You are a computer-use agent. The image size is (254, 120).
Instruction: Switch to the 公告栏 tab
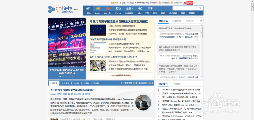[189, 21]
